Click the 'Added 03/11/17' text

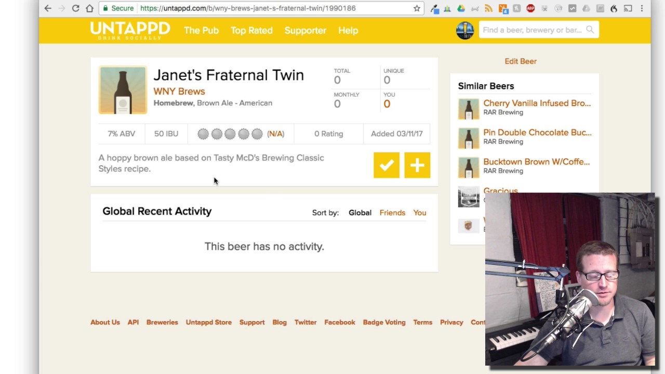click(397, 133)
